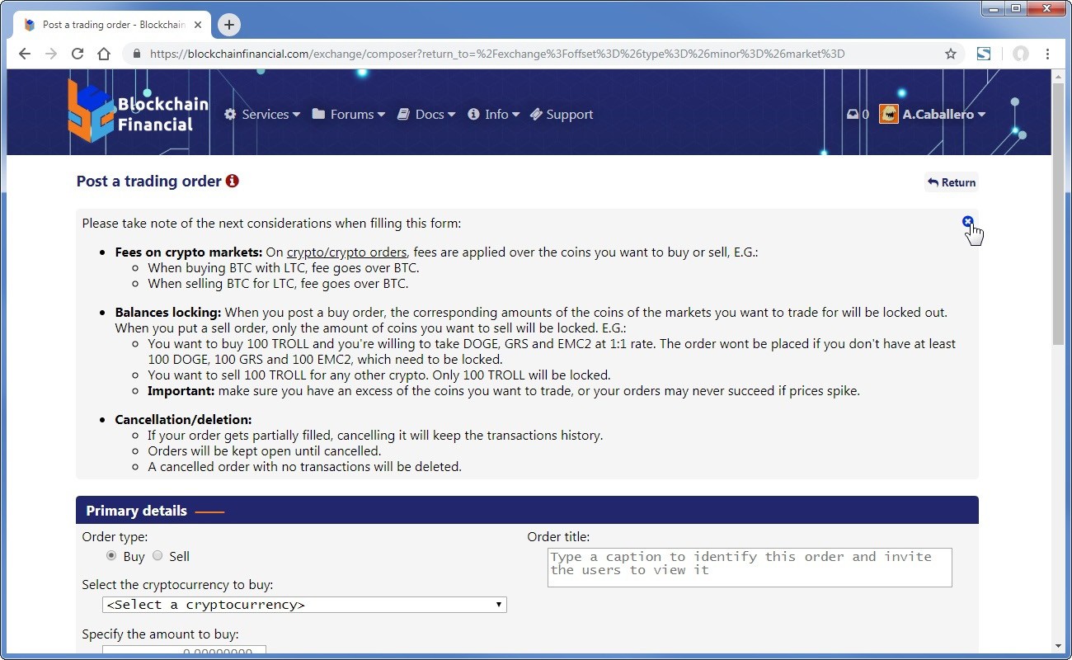Screen dimensions: 1072x660
Task: Click the Return button
Action: (x=951, y=182)
